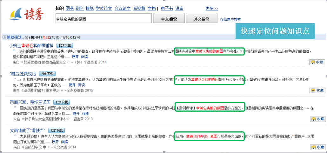Open the 学位论文 tab

tap(104, 8)
